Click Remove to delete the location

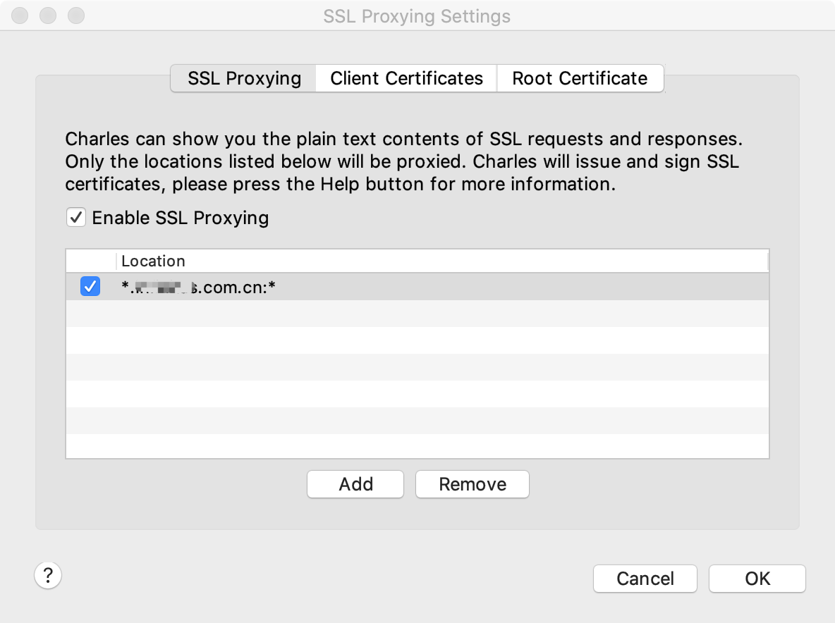pyautogui.click(x=472, y=484)
